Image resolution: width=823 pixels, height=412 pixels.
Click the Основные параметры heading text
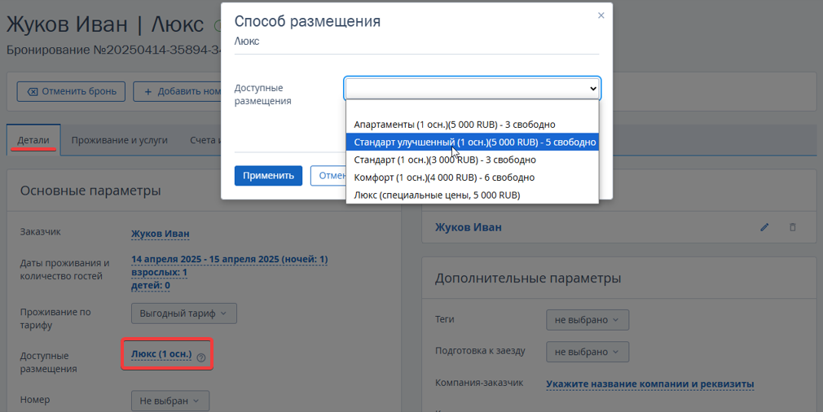coord(90,191)
